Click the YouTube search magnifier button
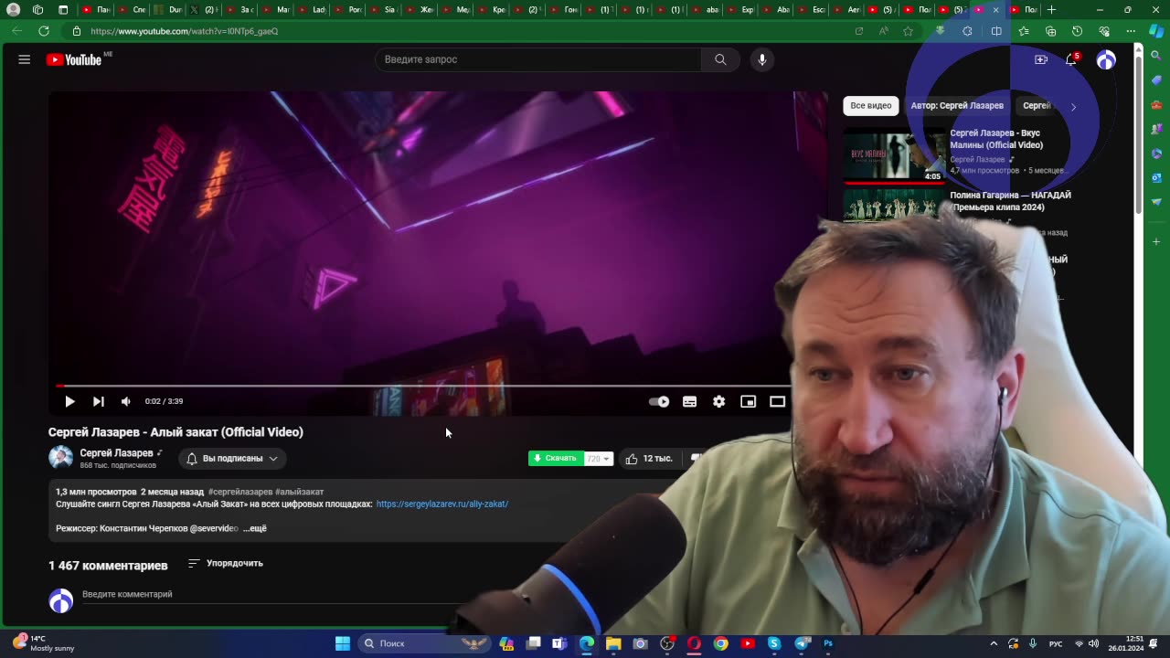Image resolution: width=1170 pixels, height=658 pixels. point(720,59)
